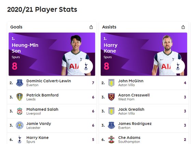This screenshot has width=191, height=144.
Task: Open Heung-Min Son top scorer banner
Action: tap(52, 54)
